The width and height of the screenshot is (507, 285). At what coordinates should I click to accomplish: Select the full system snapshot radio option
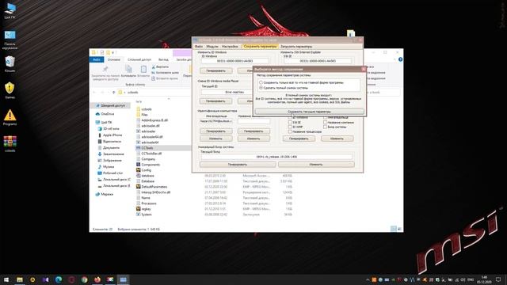click(x=261, y=88)
